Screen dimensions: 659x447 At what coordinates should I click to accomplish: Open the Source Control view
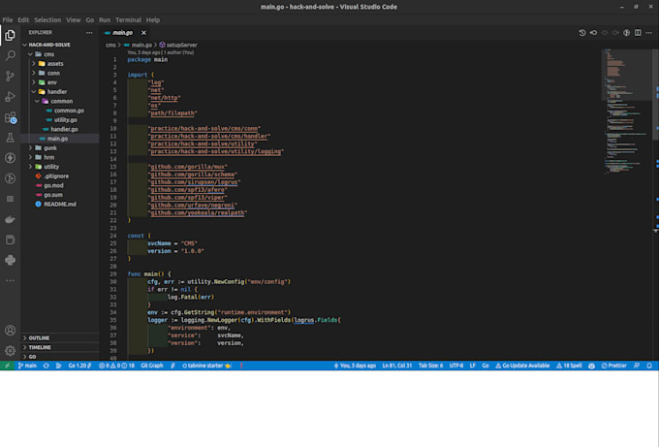(10, 76)
